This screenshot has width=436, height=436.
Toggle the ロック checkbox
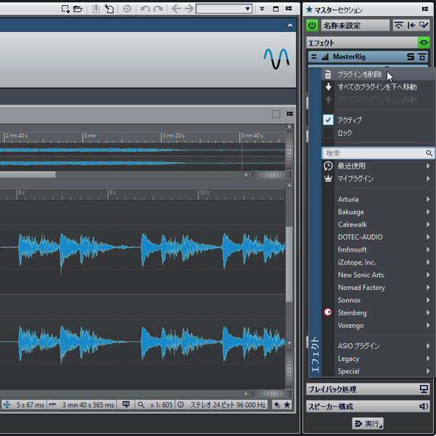(x=328, y=133)
